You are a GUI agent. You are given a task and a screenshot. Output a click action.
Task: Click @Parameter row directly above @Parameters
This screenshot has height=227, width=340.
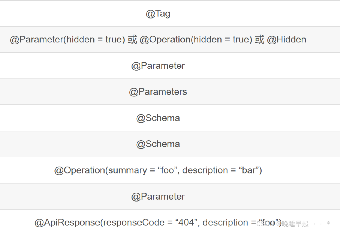point(158,66)
